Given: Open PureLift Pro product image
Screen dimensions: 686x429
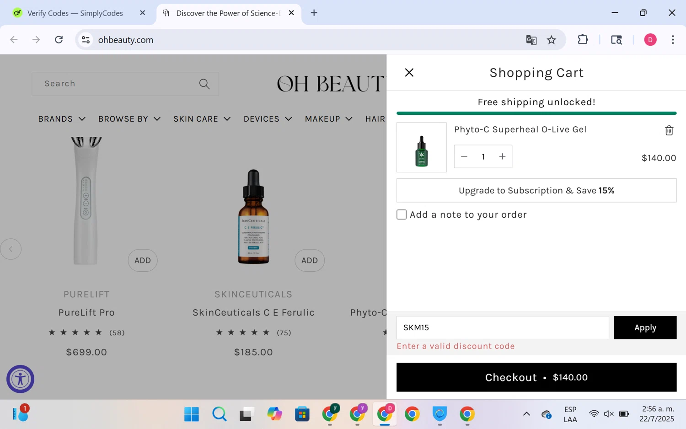Looking at the screenshot, I should click(x=86, y=200).
